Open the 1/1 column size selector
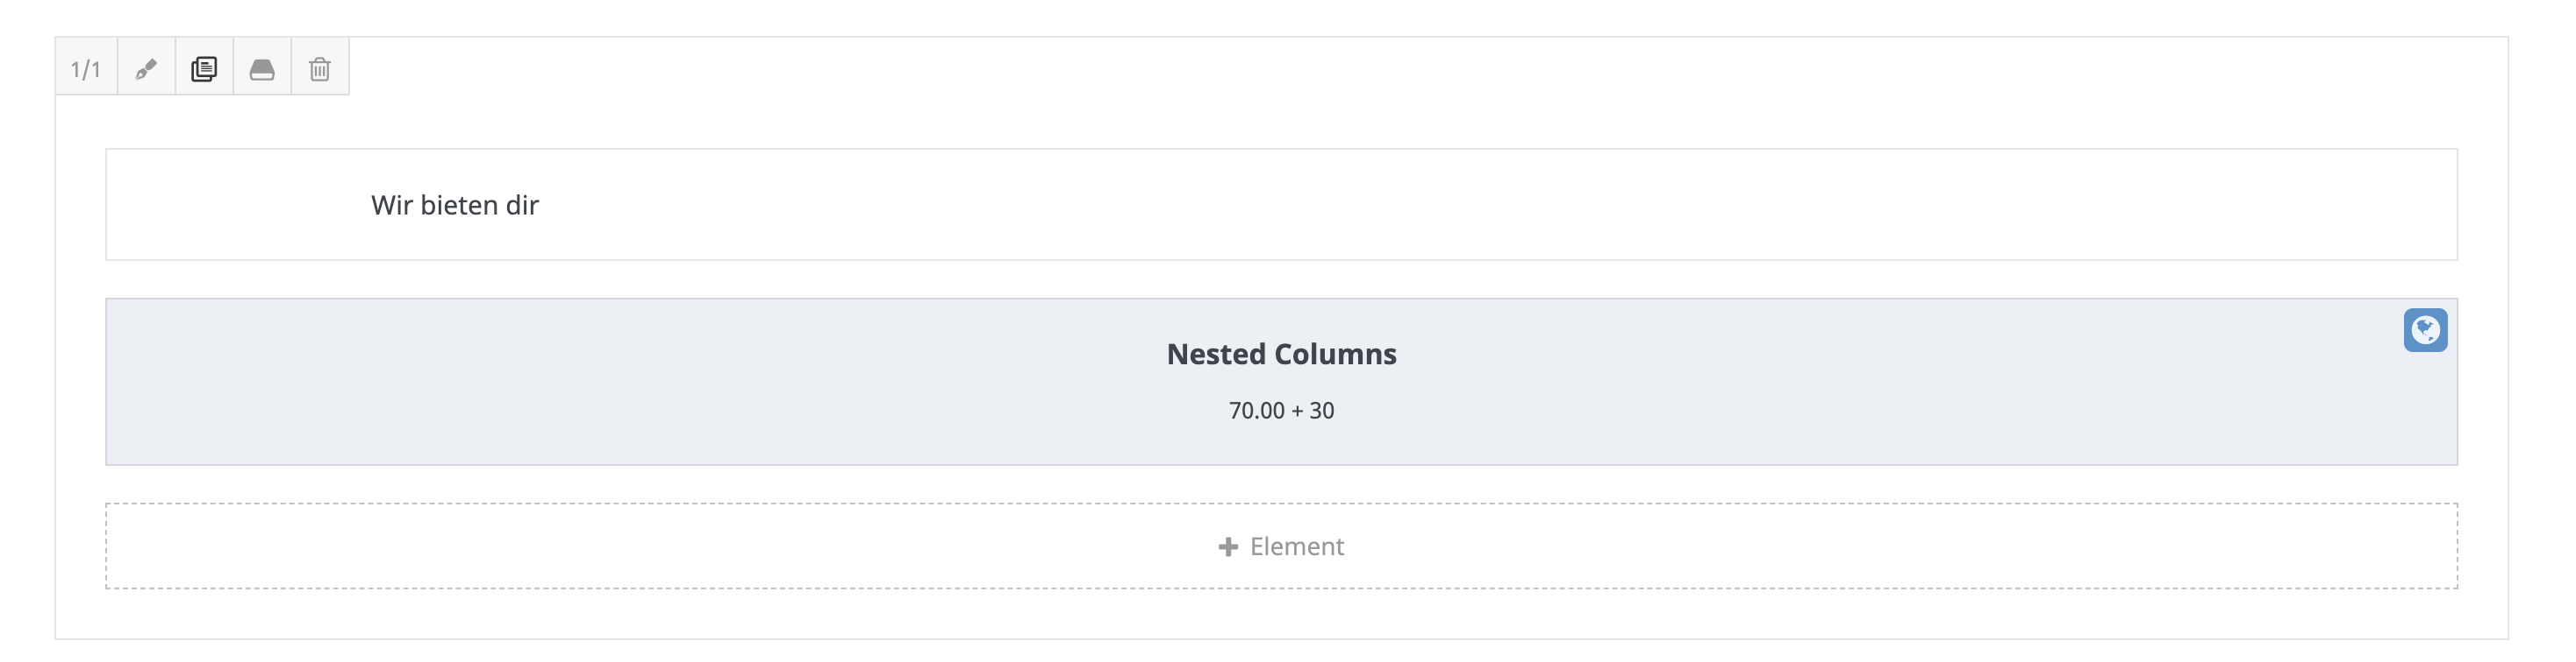 click(86, 69)
